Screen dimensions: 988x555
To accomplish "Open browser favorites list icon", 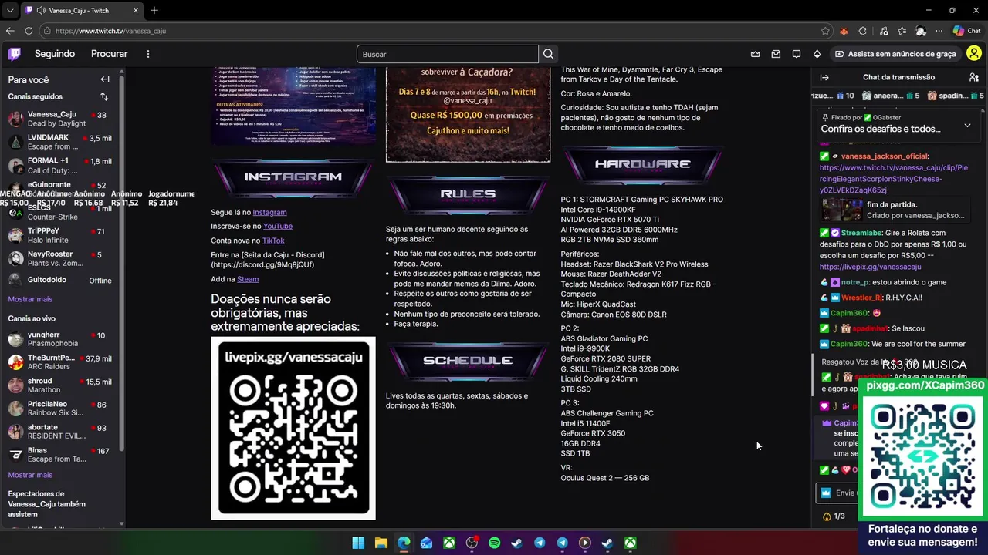I will [x=902, y=31].
